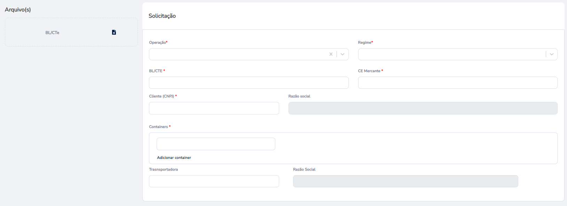Clear the Operação selection with the X

click(331, 54)
